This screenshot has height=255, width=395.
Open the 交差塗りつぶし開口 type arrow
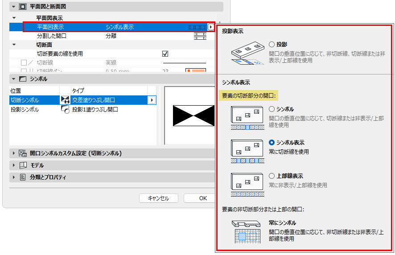pos(152,100)
